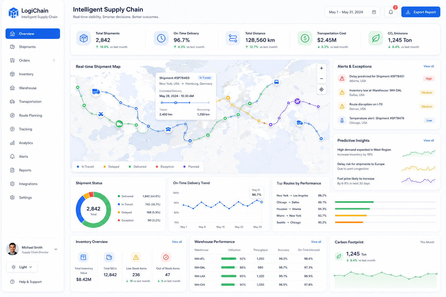View all Alerts & Exceptions
The width and height of the screenshot is (446, 297).
(x=429, y=66)
